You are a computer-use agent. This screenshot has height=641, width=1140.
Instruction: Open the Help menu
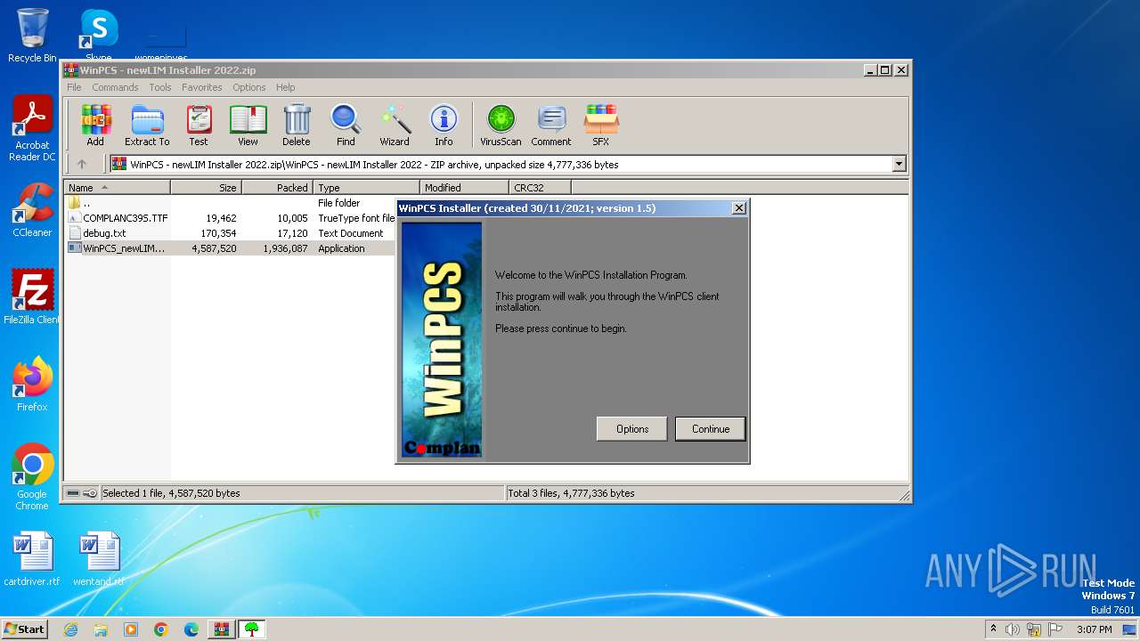click(285, 87)
